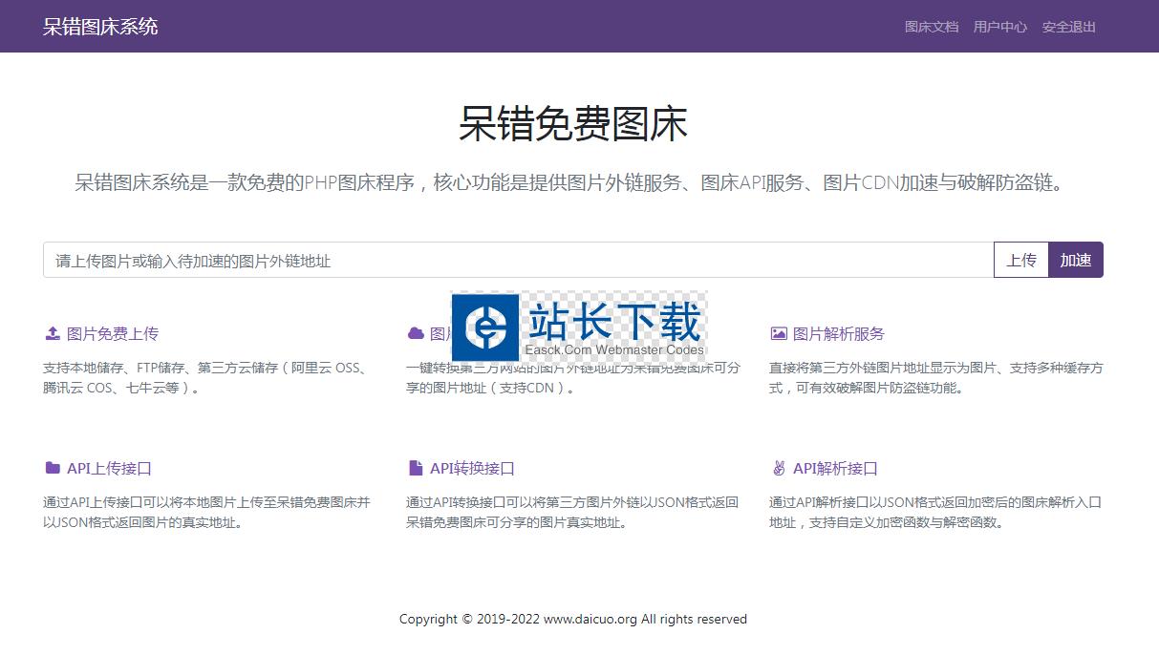Go to 用户中心 from the navbar
The width and height of the screenshot is (1159, 655).
(x=999, y=27)
